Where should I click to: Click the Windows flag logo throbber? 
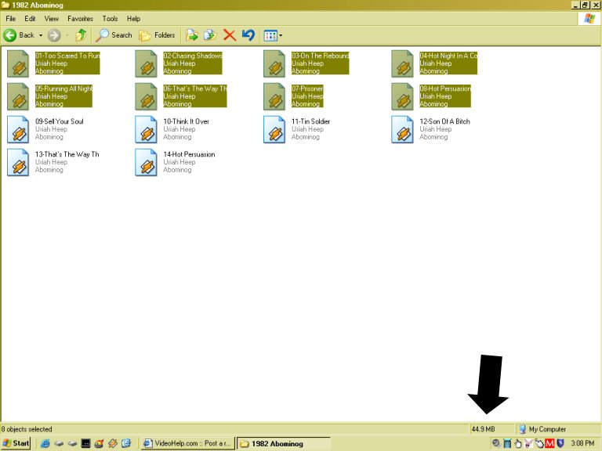click(589, 19)
